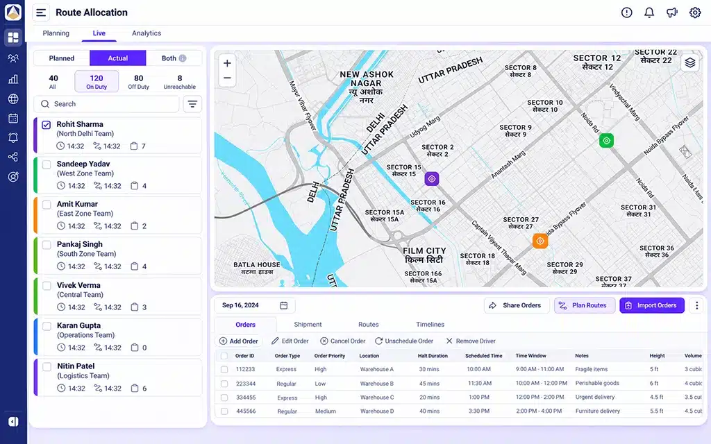711x444 pixels.
Task: Open the team members icon in sidebar
Action: click(x=13, y=58)
